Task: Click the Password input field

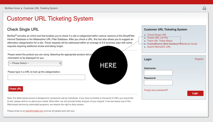Action: (158, 83)
